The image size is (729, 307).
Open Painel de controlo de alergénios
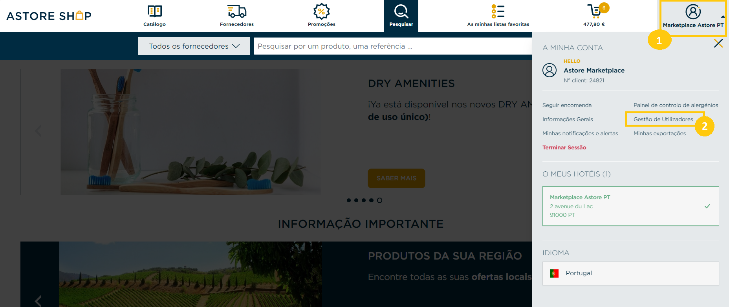(x=676, y=105)
